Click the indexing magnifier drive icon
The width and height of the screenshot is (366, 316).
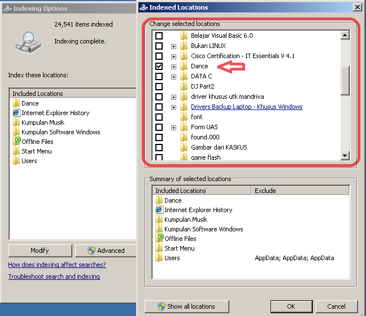29,43
